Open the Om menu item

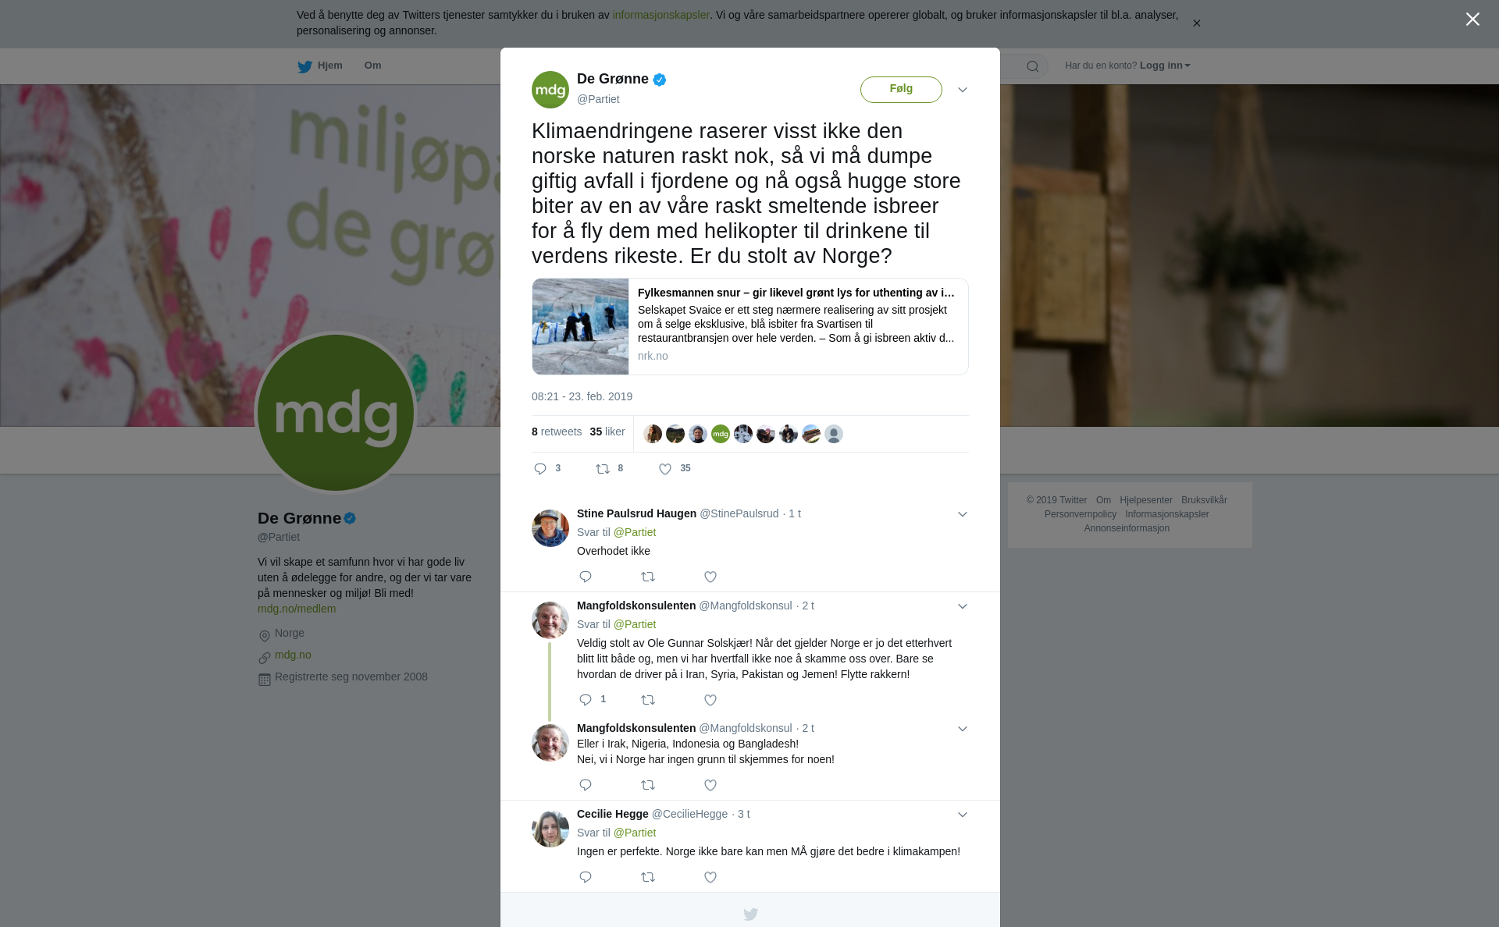click(x=372, y=66)
